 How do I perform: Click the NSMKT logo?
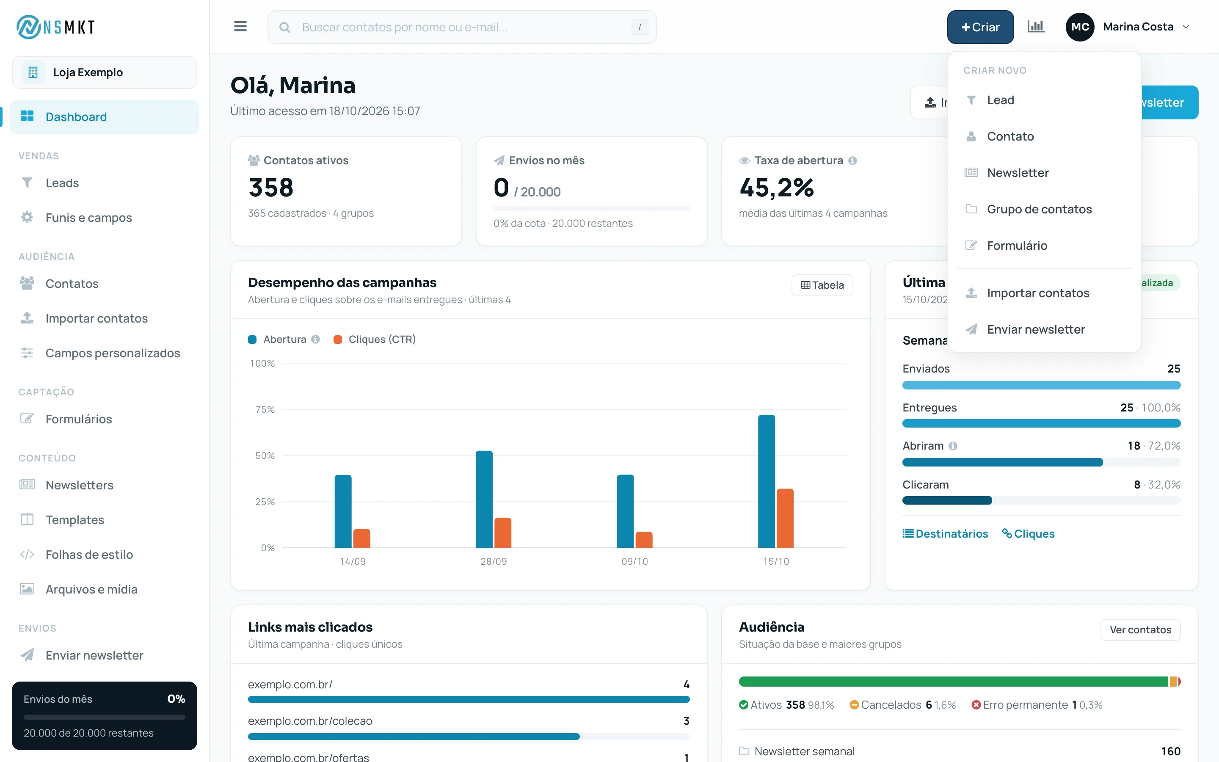(x=56, y=27)
